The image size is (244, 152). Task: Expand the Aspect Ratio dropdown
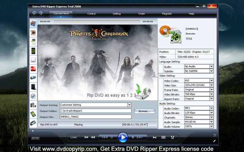click(x=211, y=99)
